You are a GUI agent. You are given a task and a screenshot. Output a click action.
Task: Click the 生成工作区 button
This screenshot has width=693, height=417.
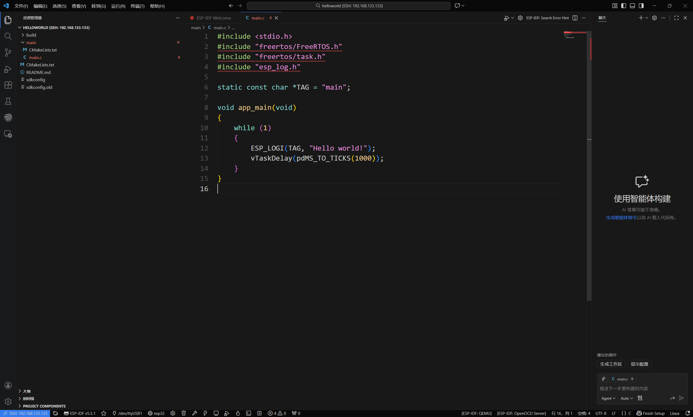click(x=611, y=364)
